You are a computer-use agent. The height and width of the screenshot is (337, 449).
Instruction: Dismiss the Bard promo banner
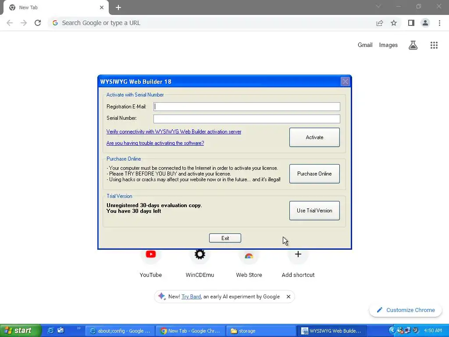point(289,297)
